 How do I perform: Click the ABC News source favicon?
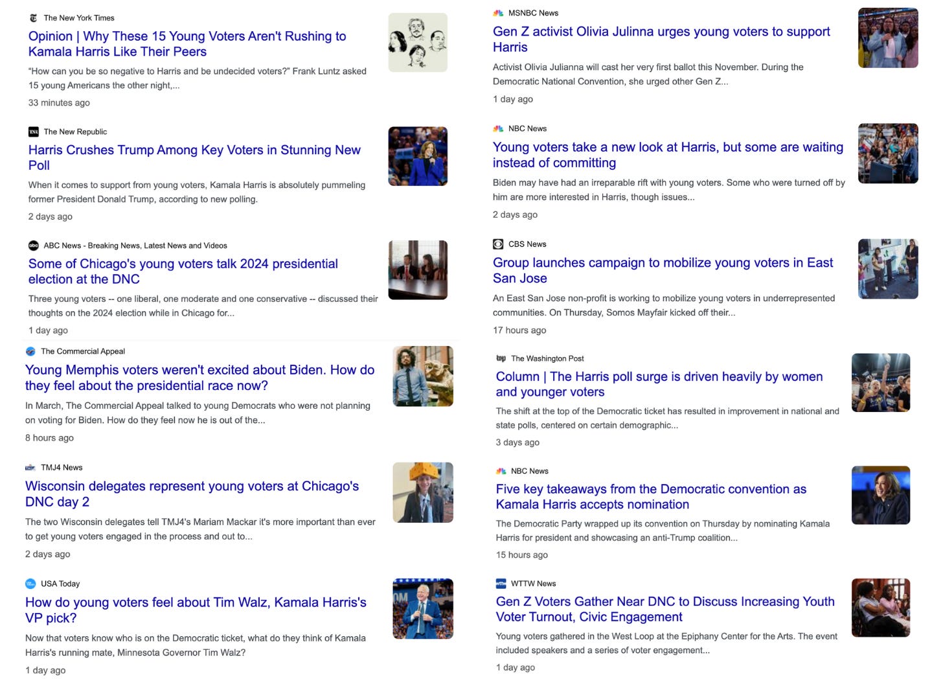click(x=34, y=246)
